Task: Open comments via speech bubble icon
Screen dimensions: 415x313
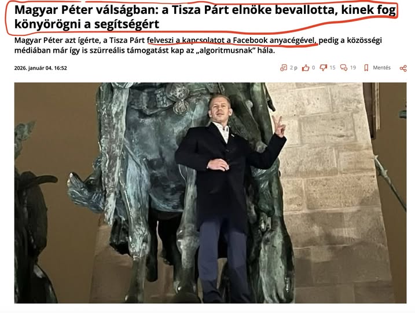Action: tap(344, 68)
